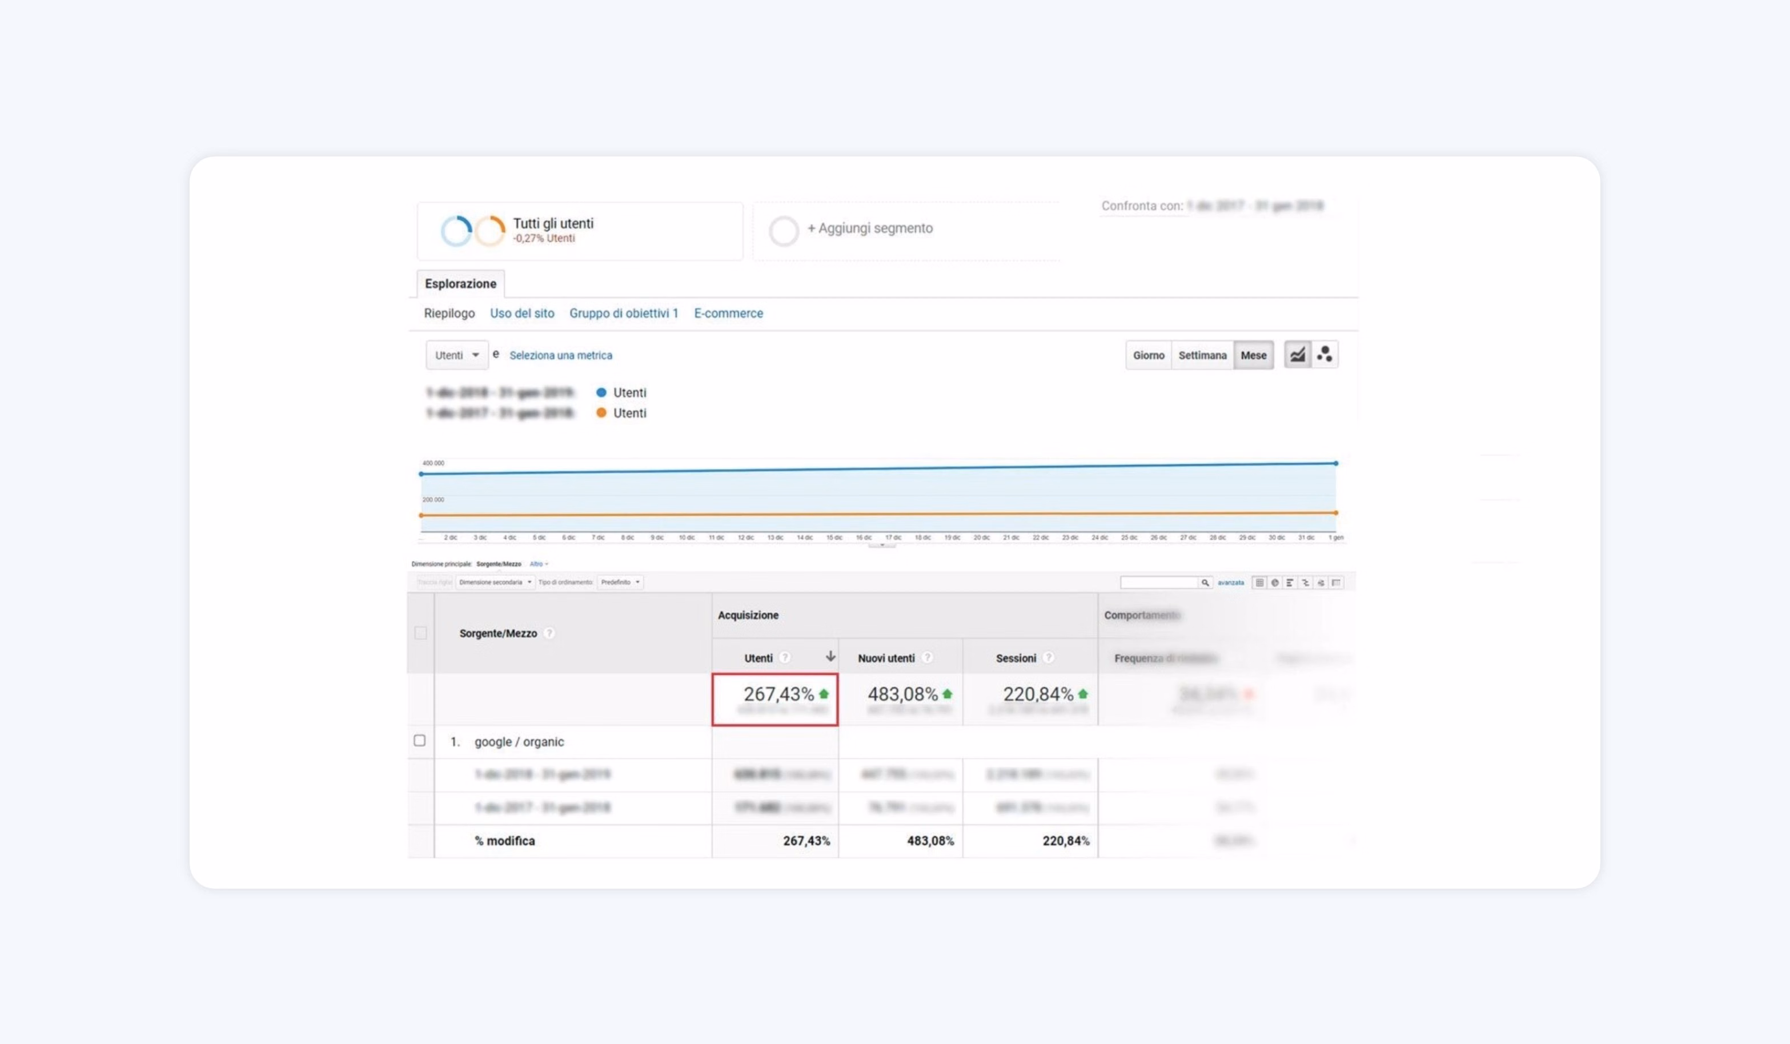
Task: Click the Tutti gli utenti segment circles
Action: click(473, 231)
